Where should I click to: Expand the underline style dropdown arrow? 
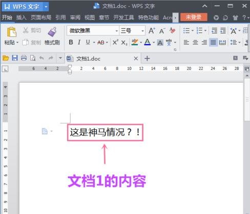point(94,42)
